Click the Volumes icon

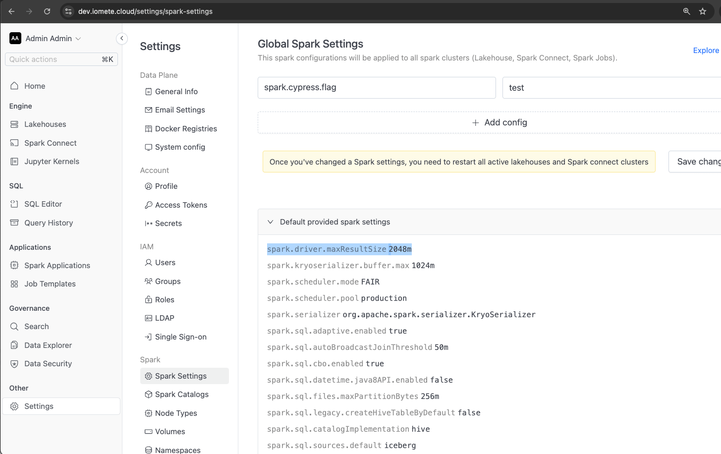[148, 432]
